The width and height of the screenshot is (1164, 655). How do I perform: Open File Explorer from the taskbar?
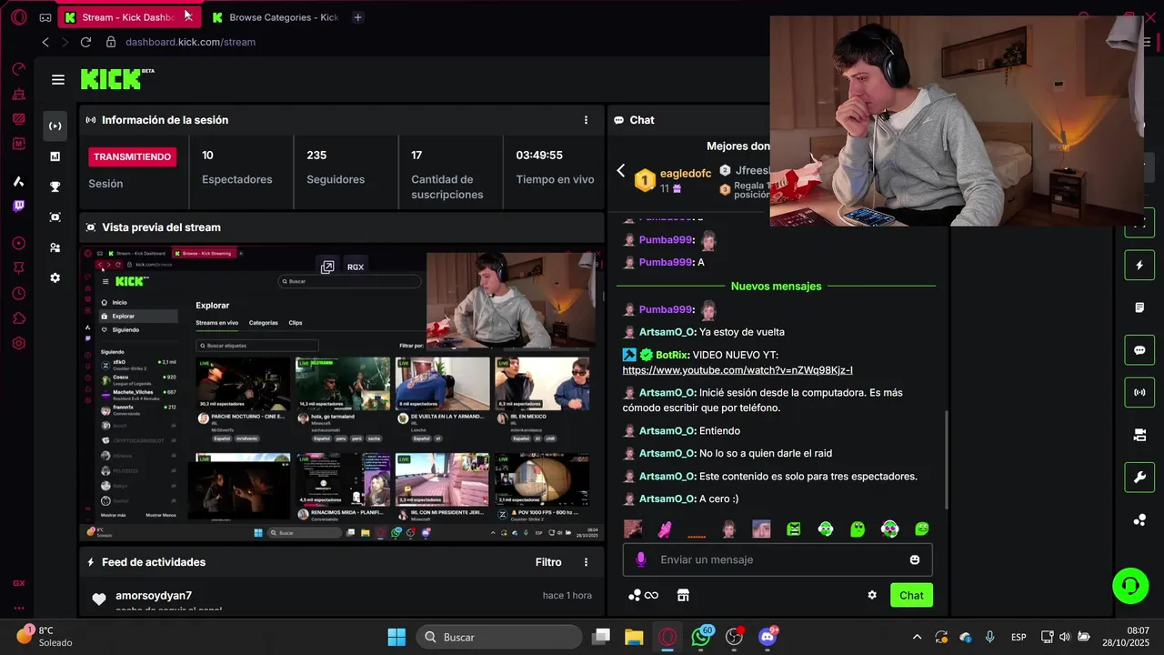(x=634, y=637)
